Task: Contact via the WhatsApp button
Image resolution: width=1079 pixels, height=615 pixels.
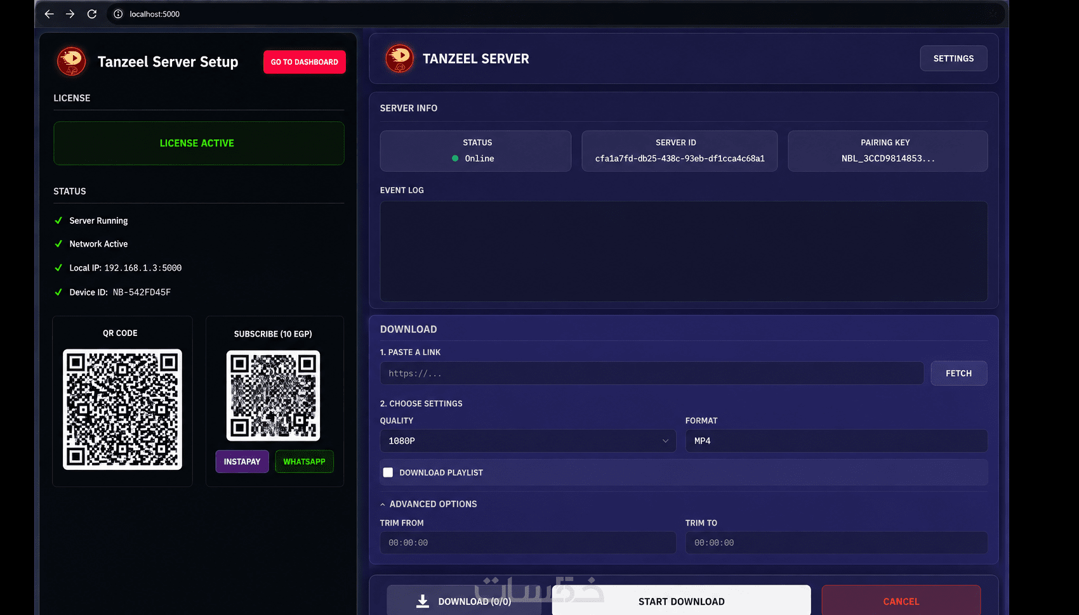Action: pyautogui.click(x=305, y=462)
